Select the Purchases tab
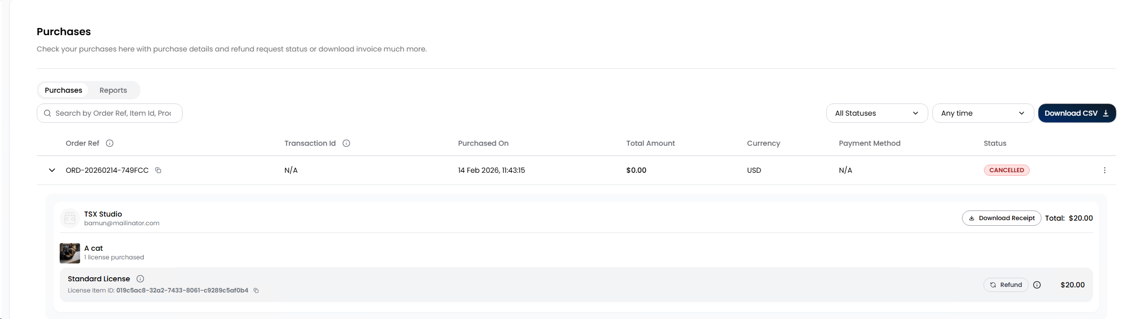Viewport: 1141px width, 319px height. click(63, 90)
